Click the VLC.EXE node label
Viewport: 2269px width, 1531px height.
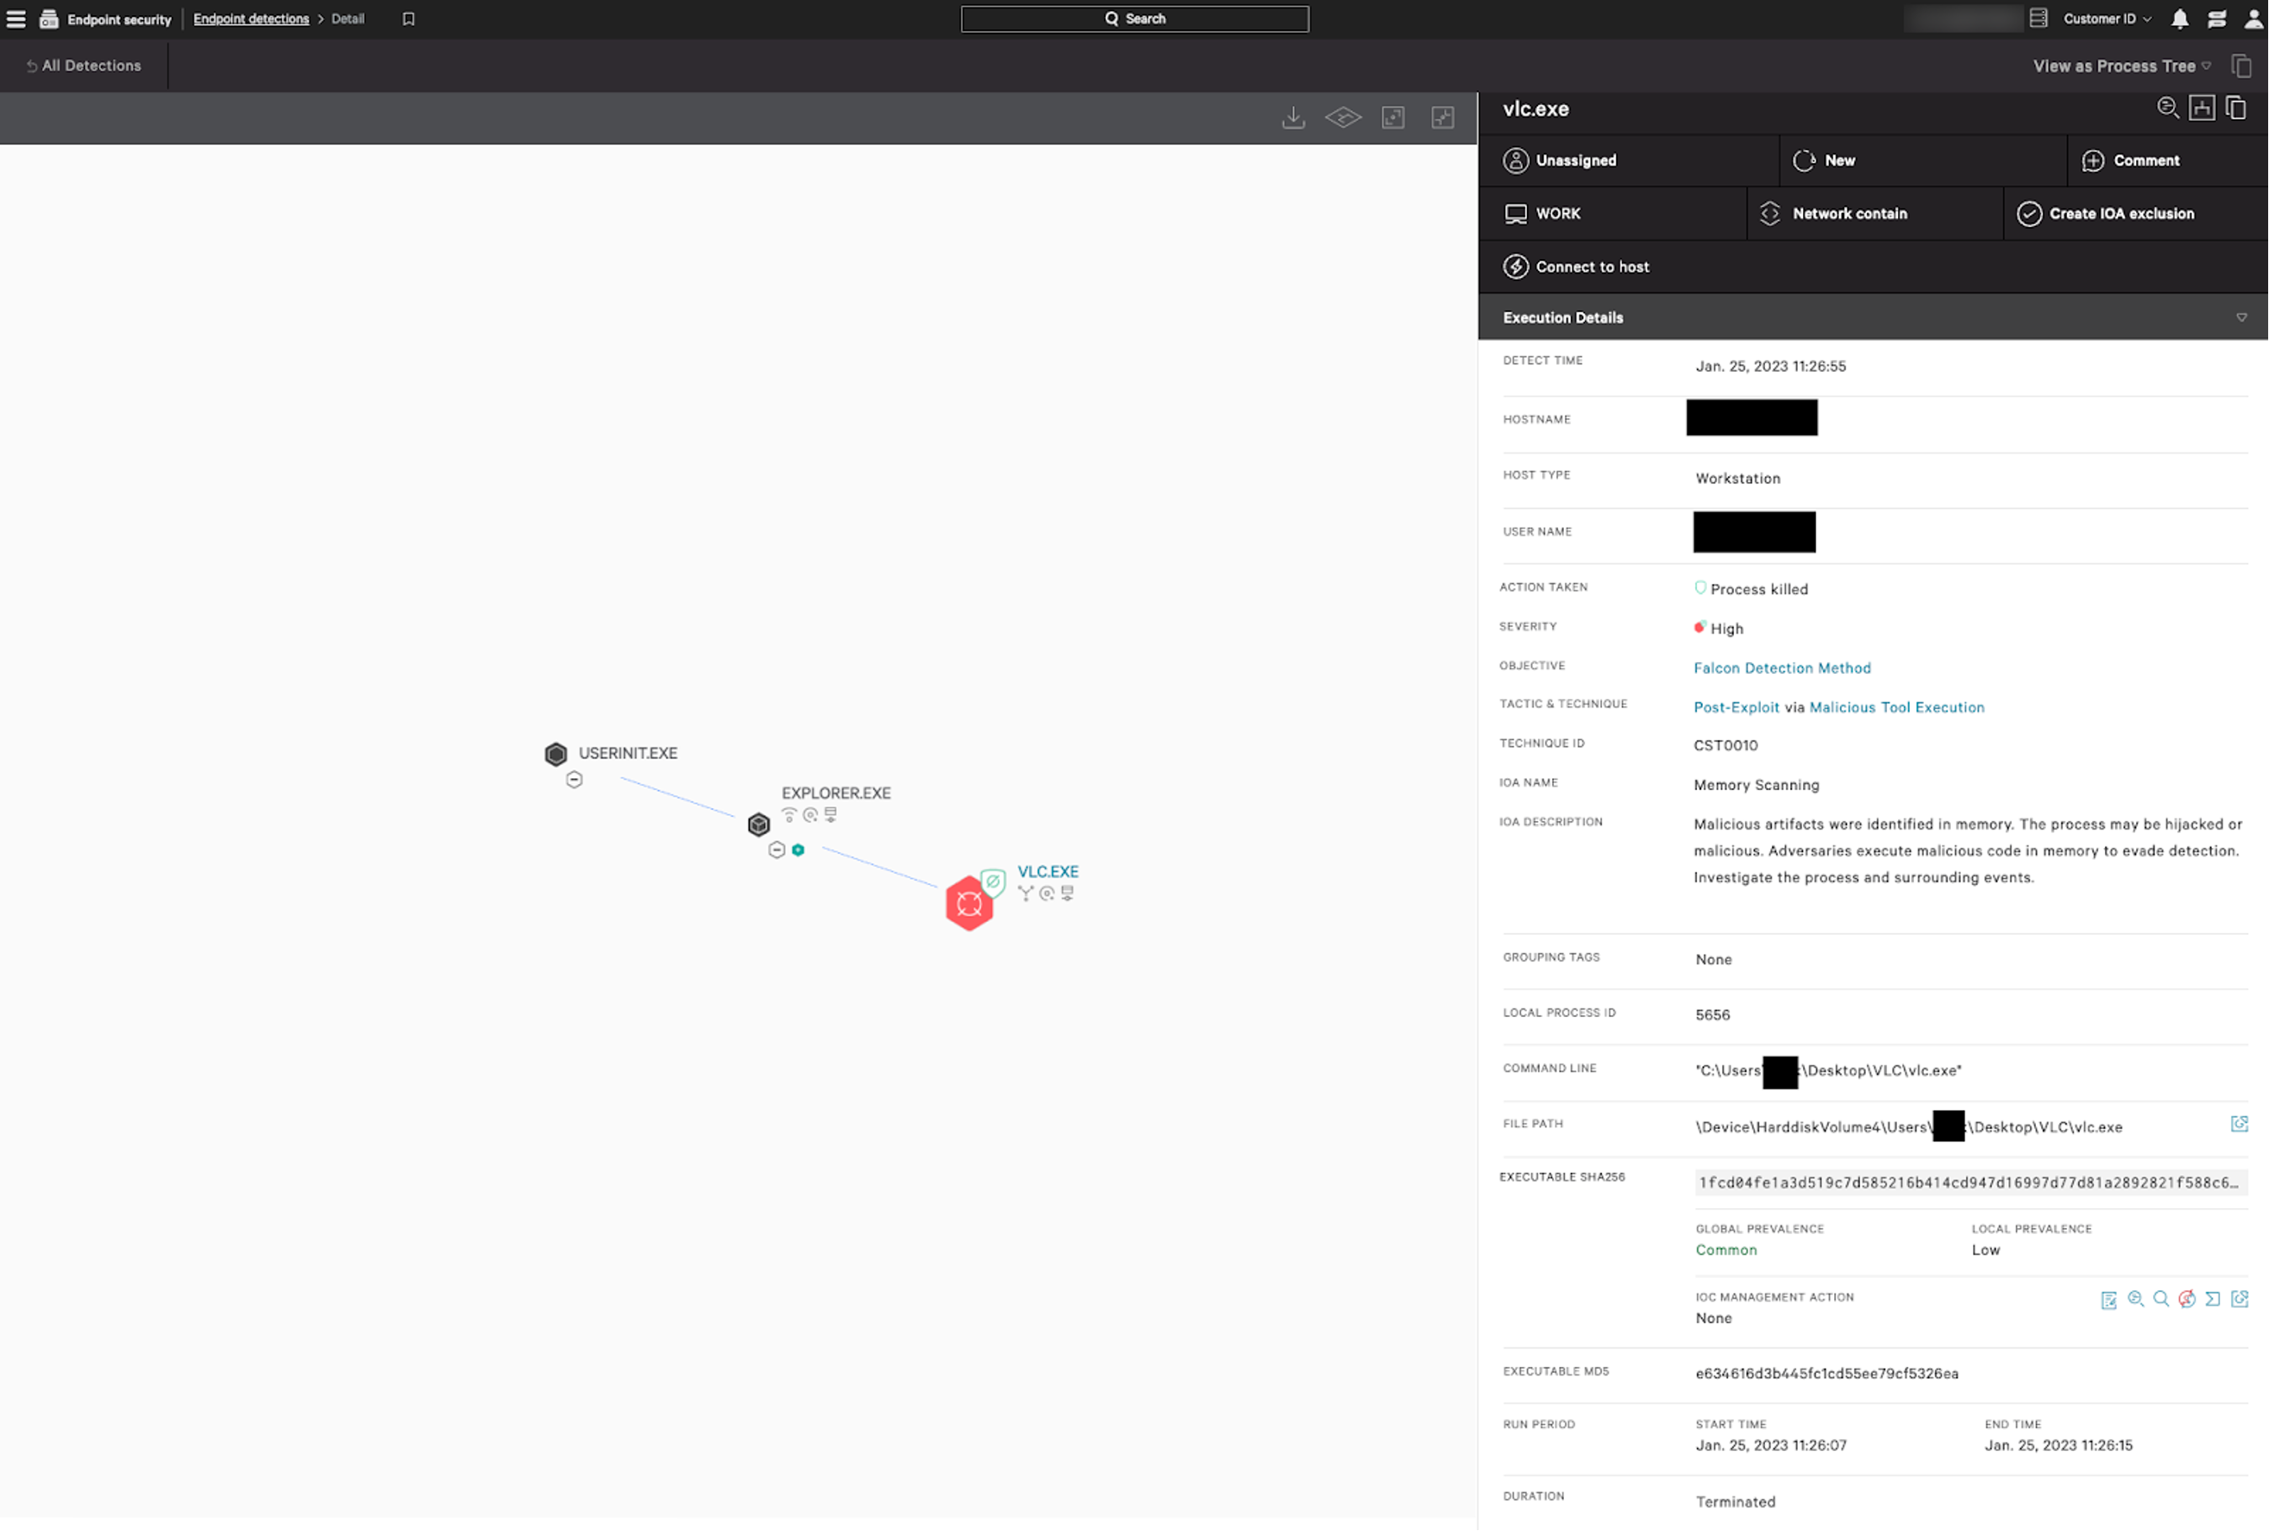(x=1047, y=872)
